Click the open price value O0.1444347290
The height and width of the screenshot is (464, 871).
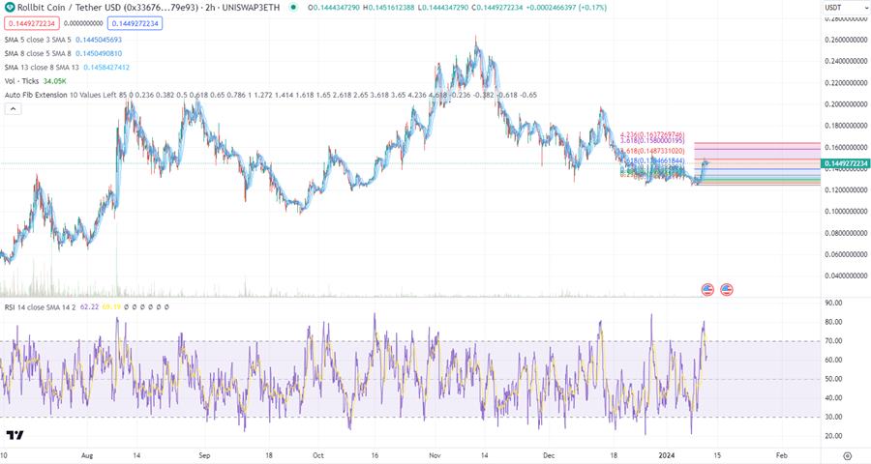(x=335, y=8)
